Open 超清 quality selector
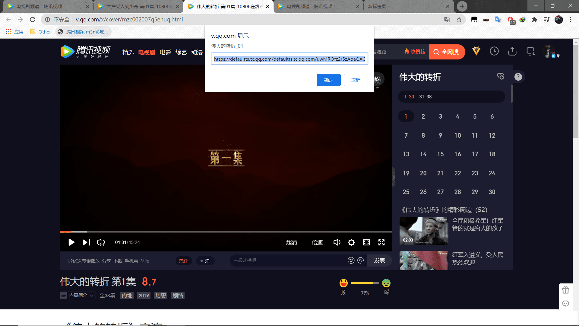579x326 pixels. pyautogui.click(x=292, y=242)
